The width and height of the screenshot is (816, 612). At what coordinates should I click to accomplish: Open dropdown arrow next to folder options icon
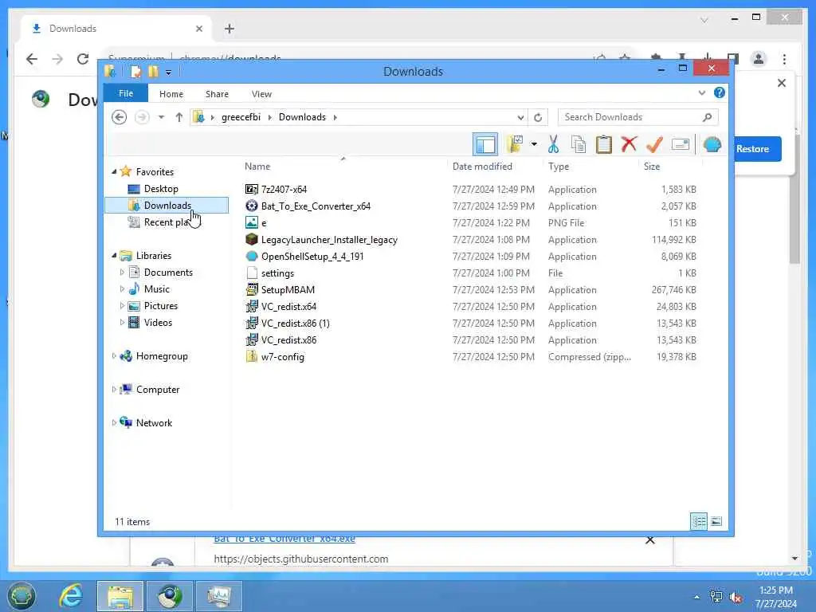coord(534,144)
